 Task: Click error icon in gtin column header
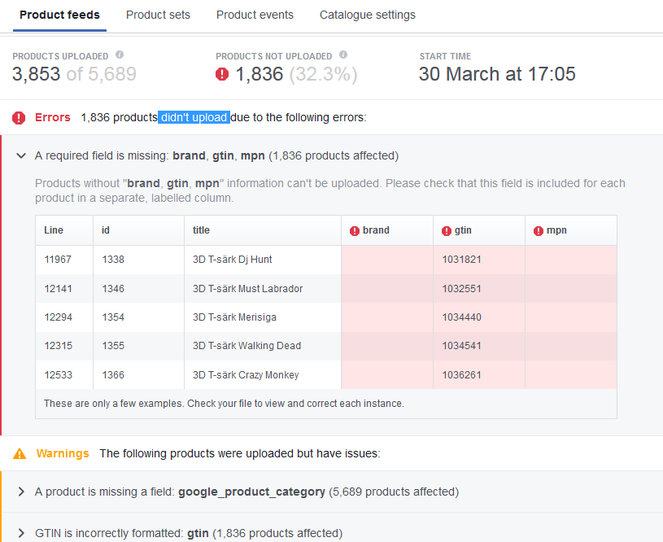click(447, 231)
